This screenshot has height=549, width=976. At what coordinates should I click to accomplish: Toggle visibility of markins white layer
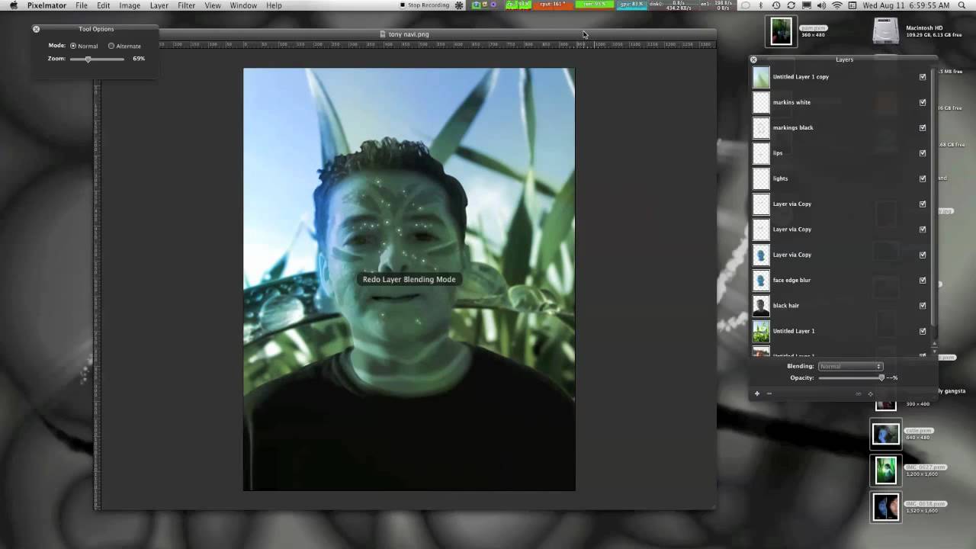click(x=923, y=102)
